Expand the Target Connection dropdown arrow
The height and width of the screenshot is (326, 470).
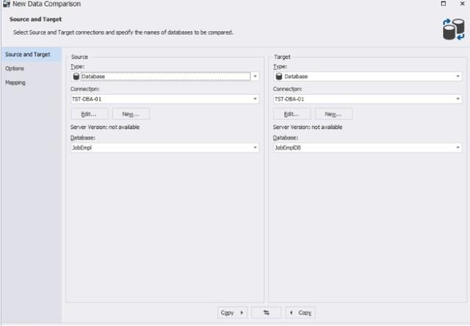click(458, 99)
